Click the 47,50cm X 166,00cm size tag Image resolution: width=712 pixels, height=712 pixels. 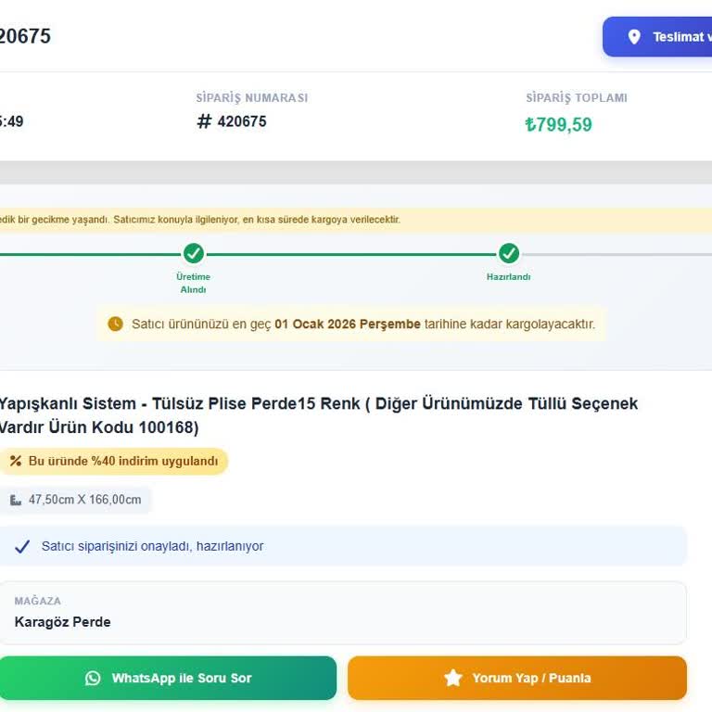pyautogui.click(x=83, y=500)
